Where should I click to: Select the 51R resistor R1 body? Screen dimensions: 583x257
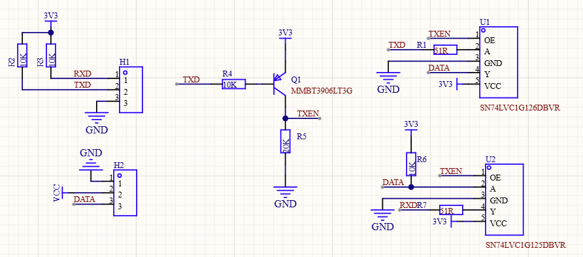(446, 50)
